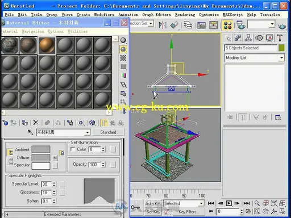
Task: Open the Material Editor toolbar icon
Action: [x=227, y=25]
